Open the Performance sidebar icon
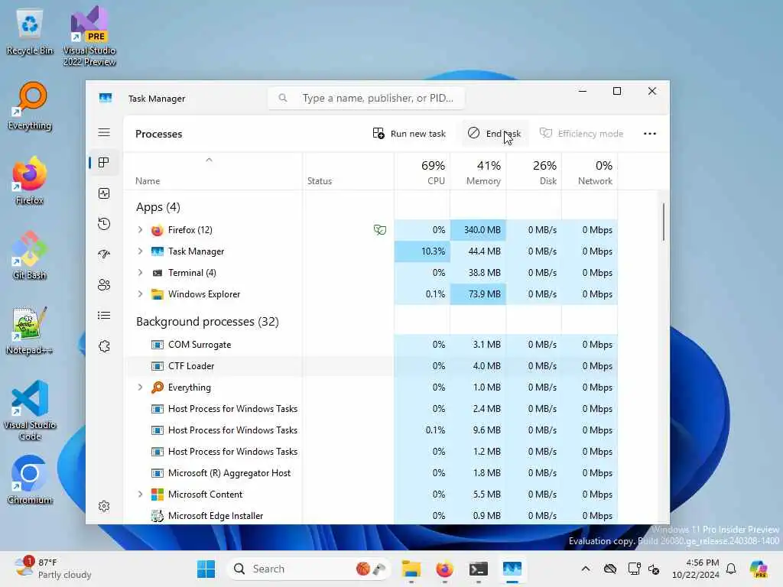Viewport: 783px width, 587px height. point(104,193)
